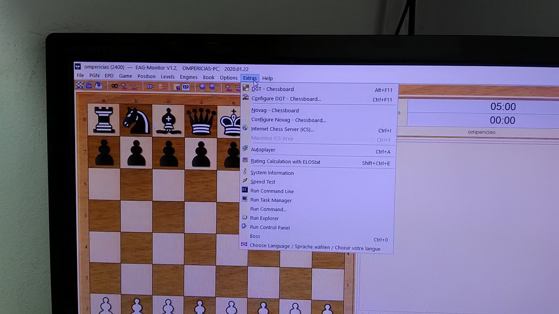Click the language flag icon in menu

244,244
